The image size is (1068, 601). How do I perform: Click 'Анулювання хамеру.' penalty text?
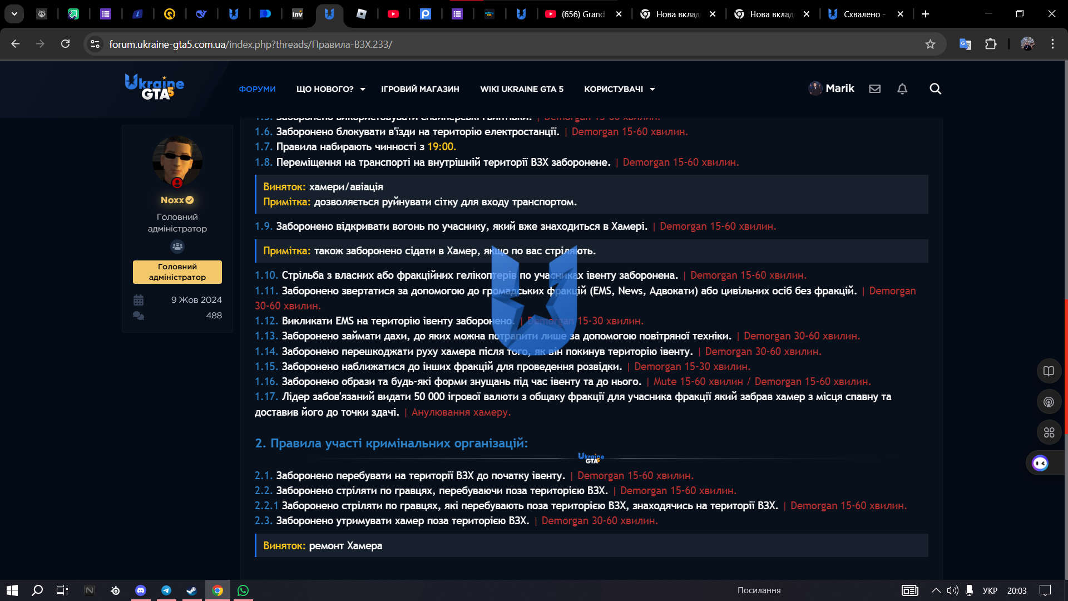461,412
